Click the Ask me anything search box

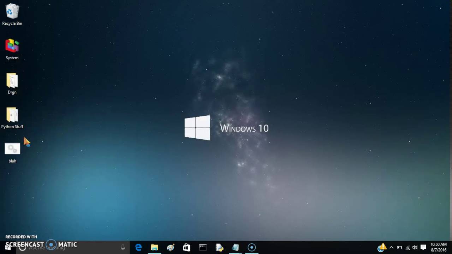pyautogui.click(x=73, y=247)
